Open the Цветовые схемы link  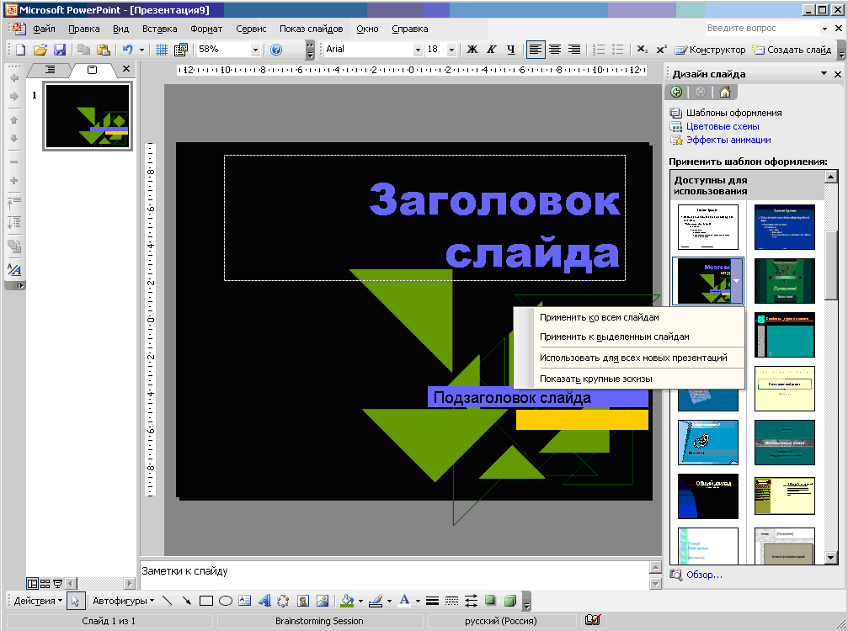pos(723,126)
